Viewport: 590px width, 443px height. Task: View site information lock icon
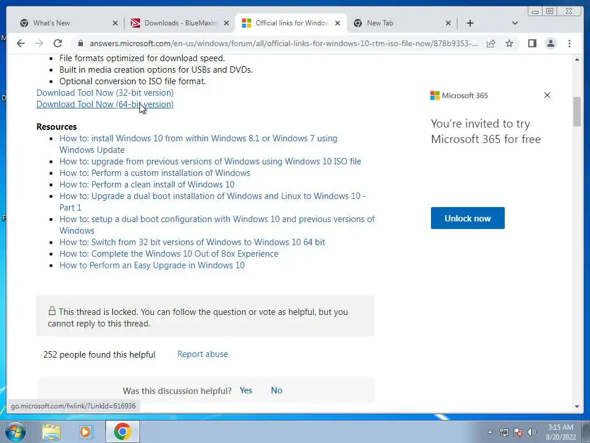pyautogui.click(x=80, y=43)
